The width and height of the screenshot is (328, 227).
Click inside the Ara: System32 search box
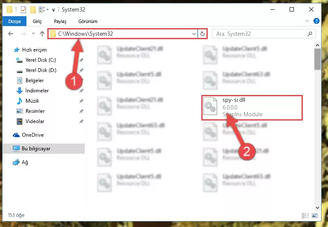260,34
